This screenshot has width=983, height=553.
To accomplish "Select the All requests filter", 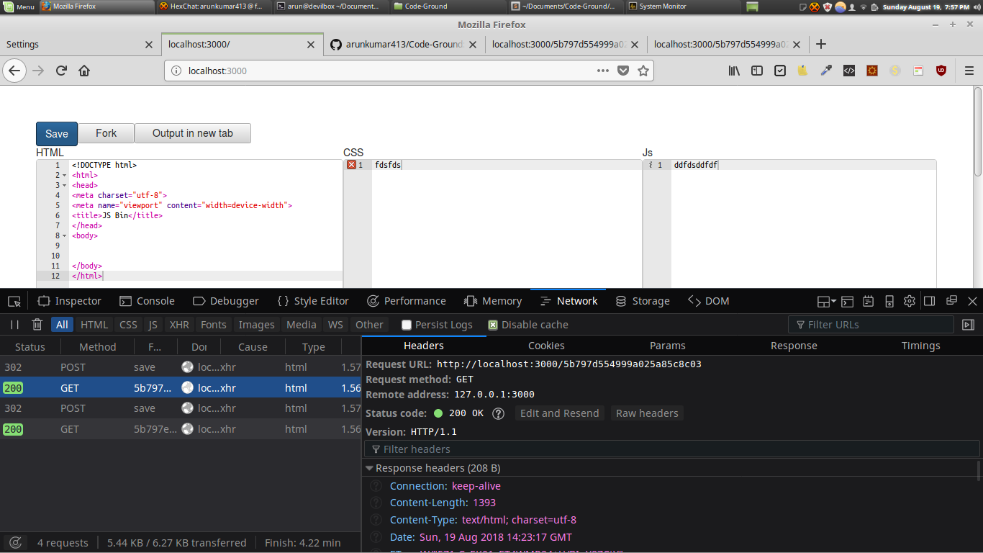I will (62, 325).
